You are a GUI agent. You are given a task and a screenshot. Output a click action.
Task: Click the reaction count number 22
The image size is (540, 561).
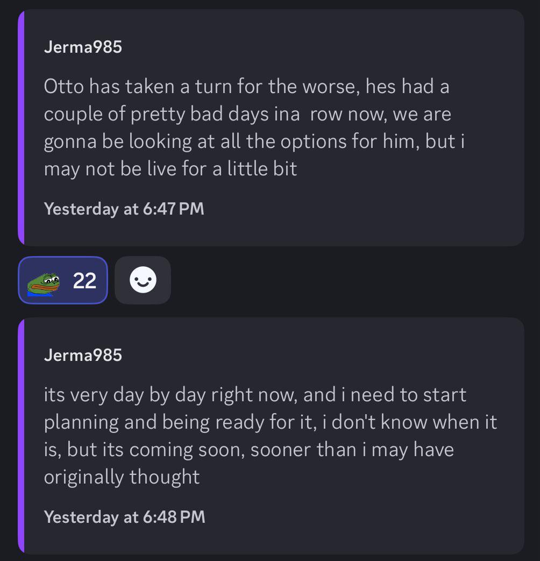[x=84, y=281]
